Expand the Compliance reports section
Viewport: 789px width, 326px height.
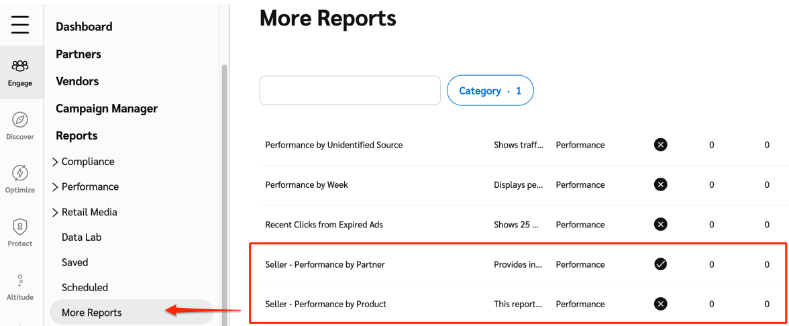click(55, 162)
